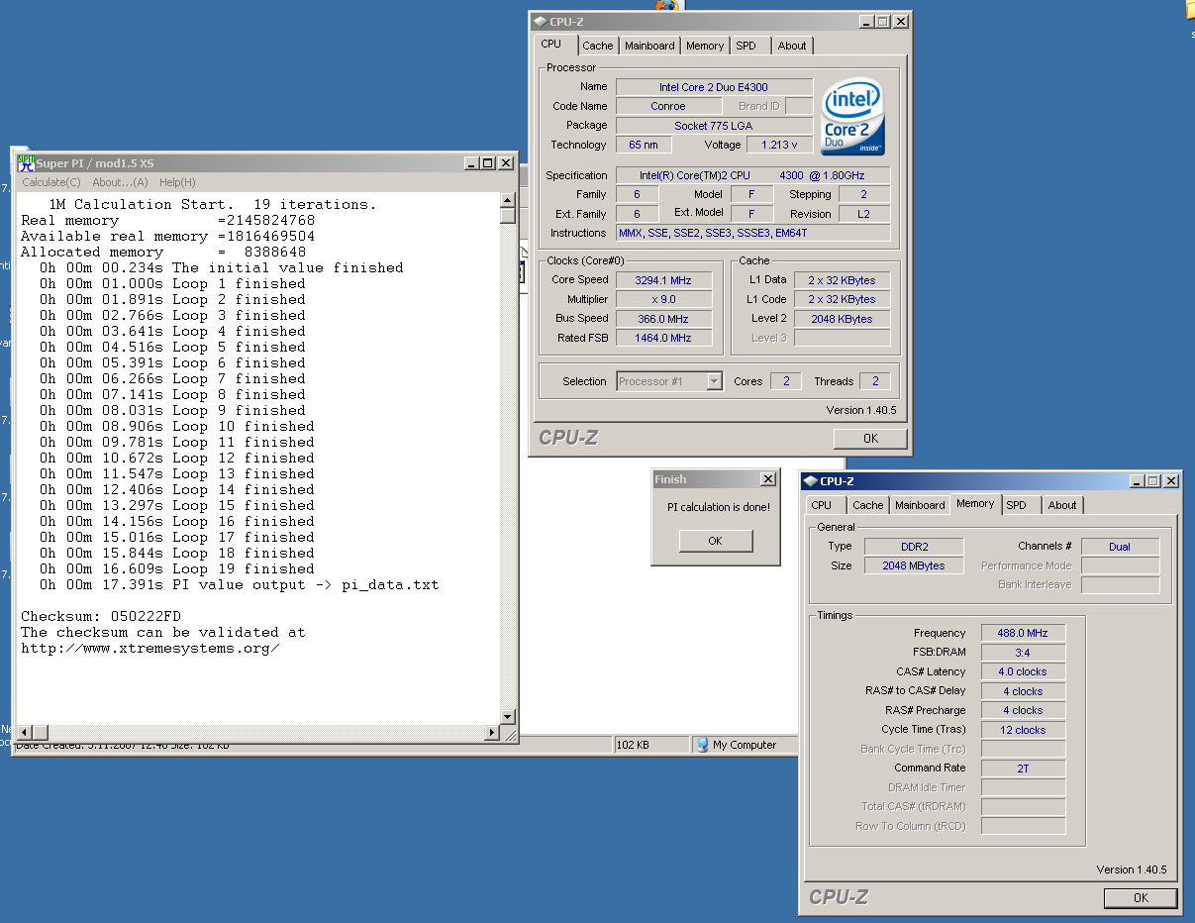Click the memory Size 2048 MBytes field
The image size is (1195, 923).
tap(913, 565)
